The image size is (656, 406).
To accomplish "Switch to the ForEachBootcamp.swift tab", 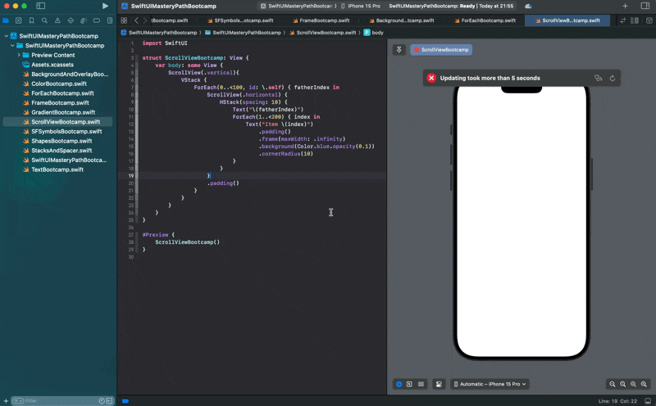I will (x=485, y=20).
